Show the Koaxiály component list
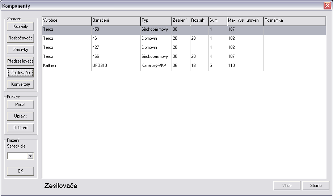This screenshot has height=196, width=333. (x=20, y=26)
